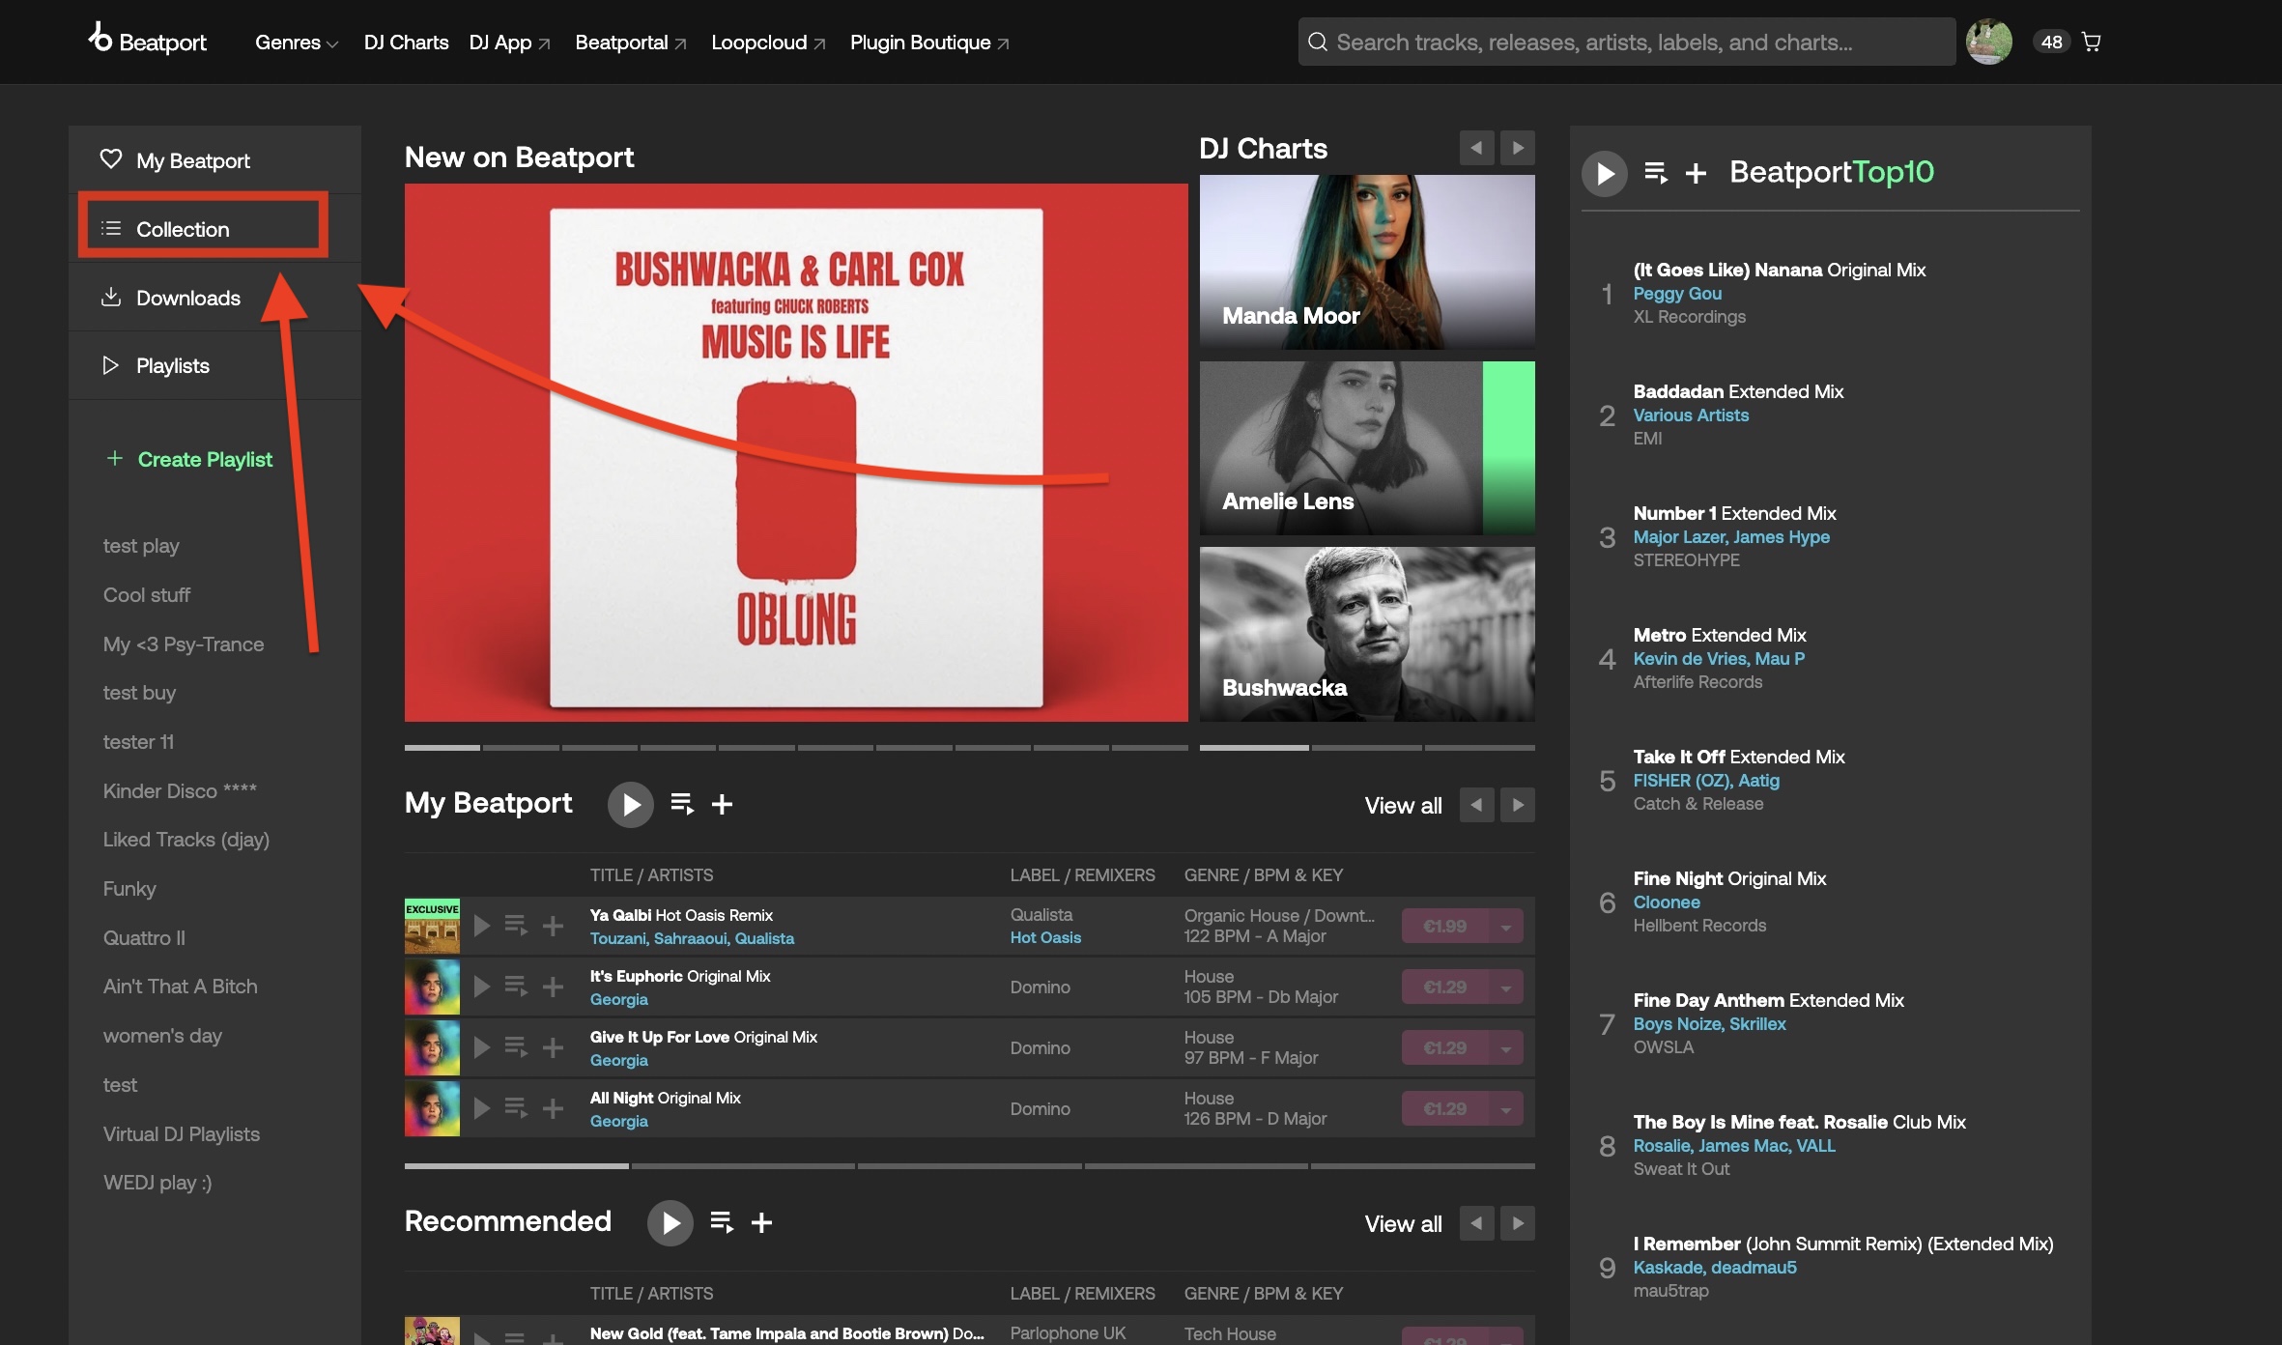Open My Beatport in sidebar
The image size is (2282, 1345).
[x=214, y=160]
